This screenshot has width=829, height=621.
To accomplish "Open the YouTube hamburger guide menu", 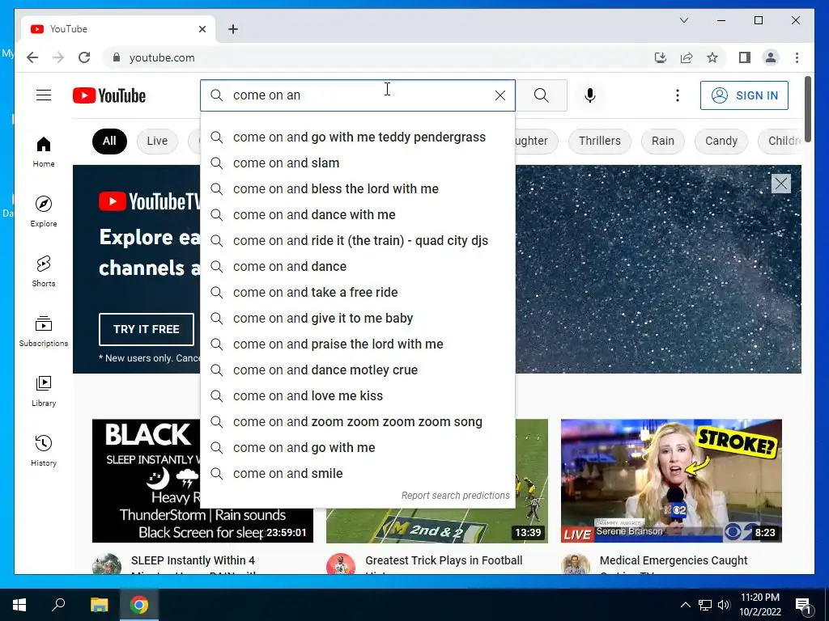I will (x=44, y=95).
